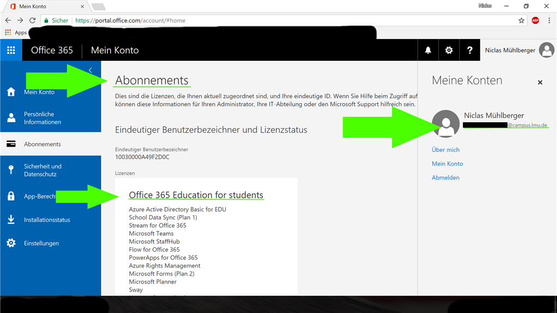Screen dimensions: 557x313
Task: Click the campus.lmu.de email address
Action: point(505,125)
